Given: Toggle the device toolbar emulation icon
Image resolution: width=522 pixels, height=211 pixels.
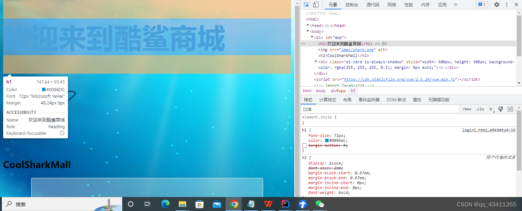Looking at the screenshot, I should 316,5.
